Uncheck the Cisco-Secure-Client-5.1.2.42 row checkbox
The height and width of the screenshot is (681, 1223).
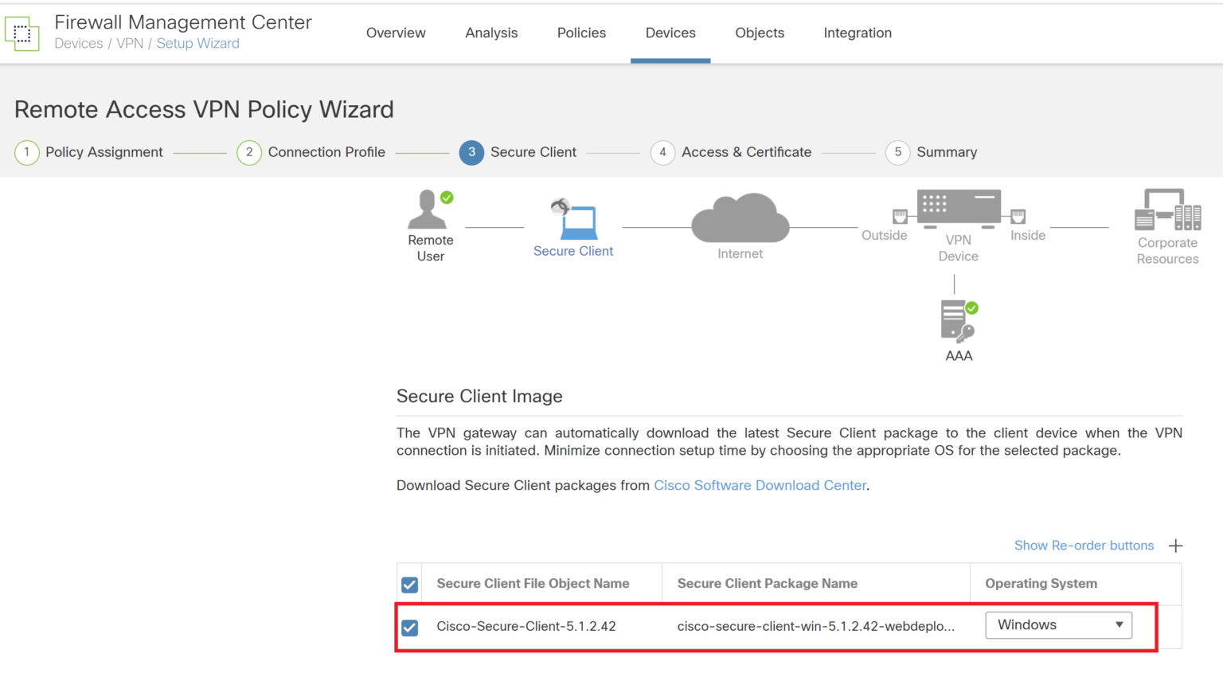point(409,628)
